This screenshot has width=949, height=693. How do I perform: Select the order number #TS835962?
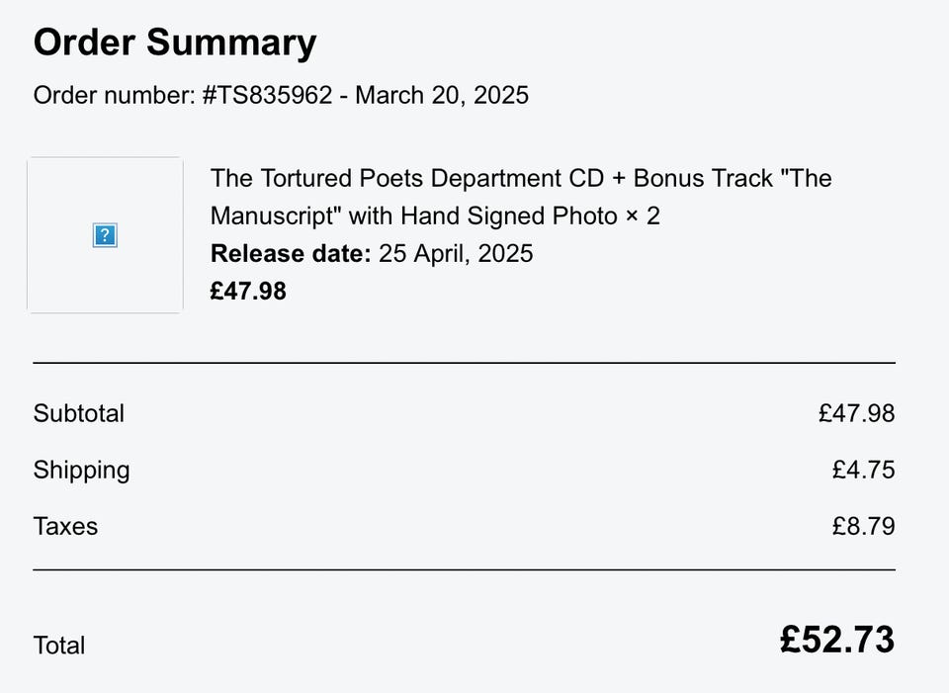point(267,95)
